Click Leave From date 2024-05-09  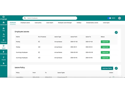74,52
